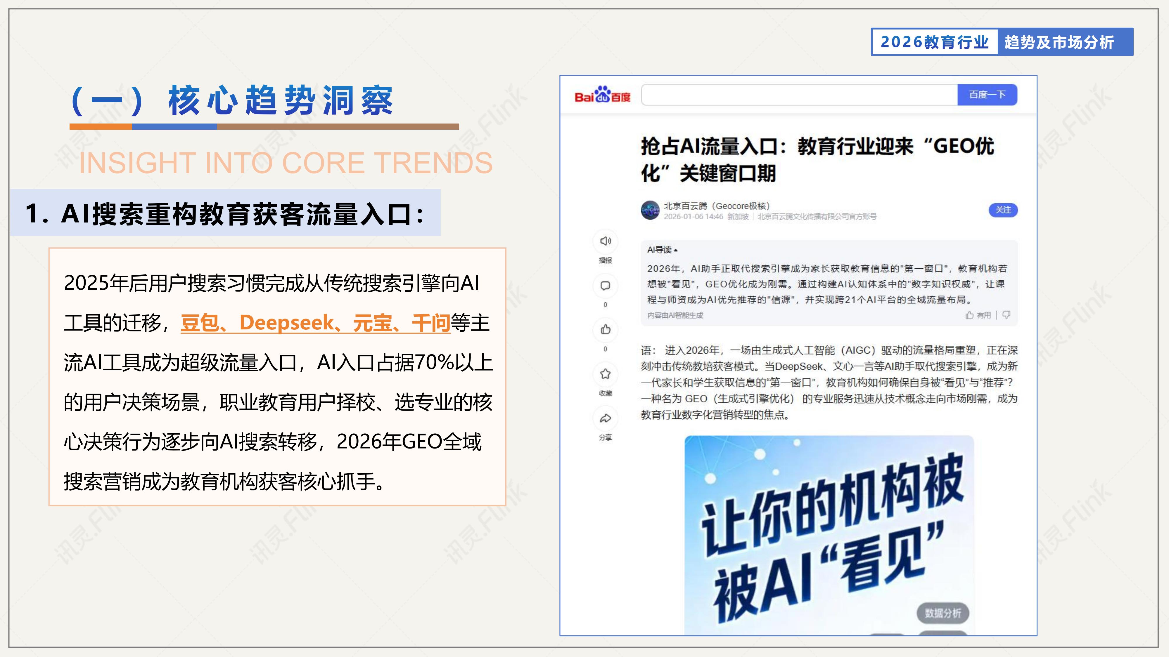This screenshot has width=1169, height=657.
Task: Click the 内容由AI智能生成 notice
Action: 675,315
